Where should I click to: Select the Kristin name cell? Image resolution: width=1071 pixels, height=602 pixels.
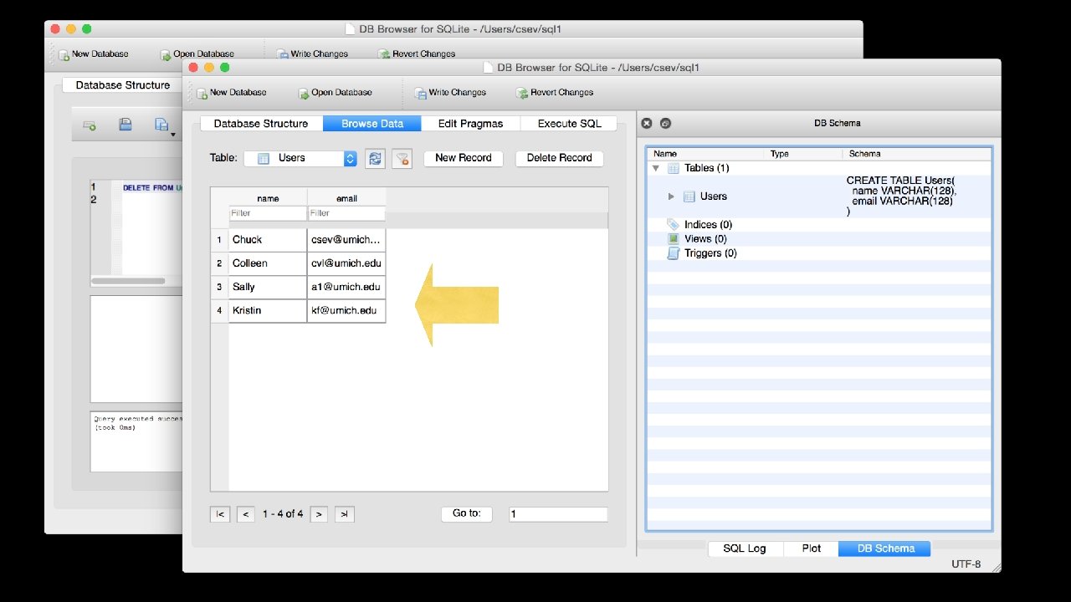point(268,310)
